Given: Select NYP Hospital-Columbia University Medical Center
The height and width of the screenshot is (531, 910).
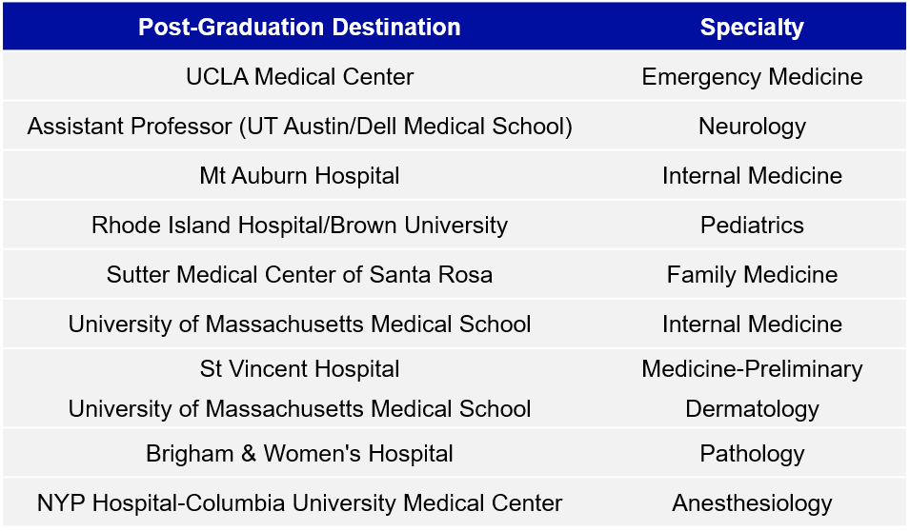Looking at the screenshot, I should [299, 502].
